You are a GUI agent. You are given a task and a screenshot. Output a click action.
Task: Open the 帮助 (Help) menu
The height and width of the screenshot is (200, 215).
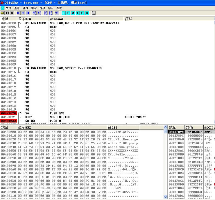coord(59,8)
